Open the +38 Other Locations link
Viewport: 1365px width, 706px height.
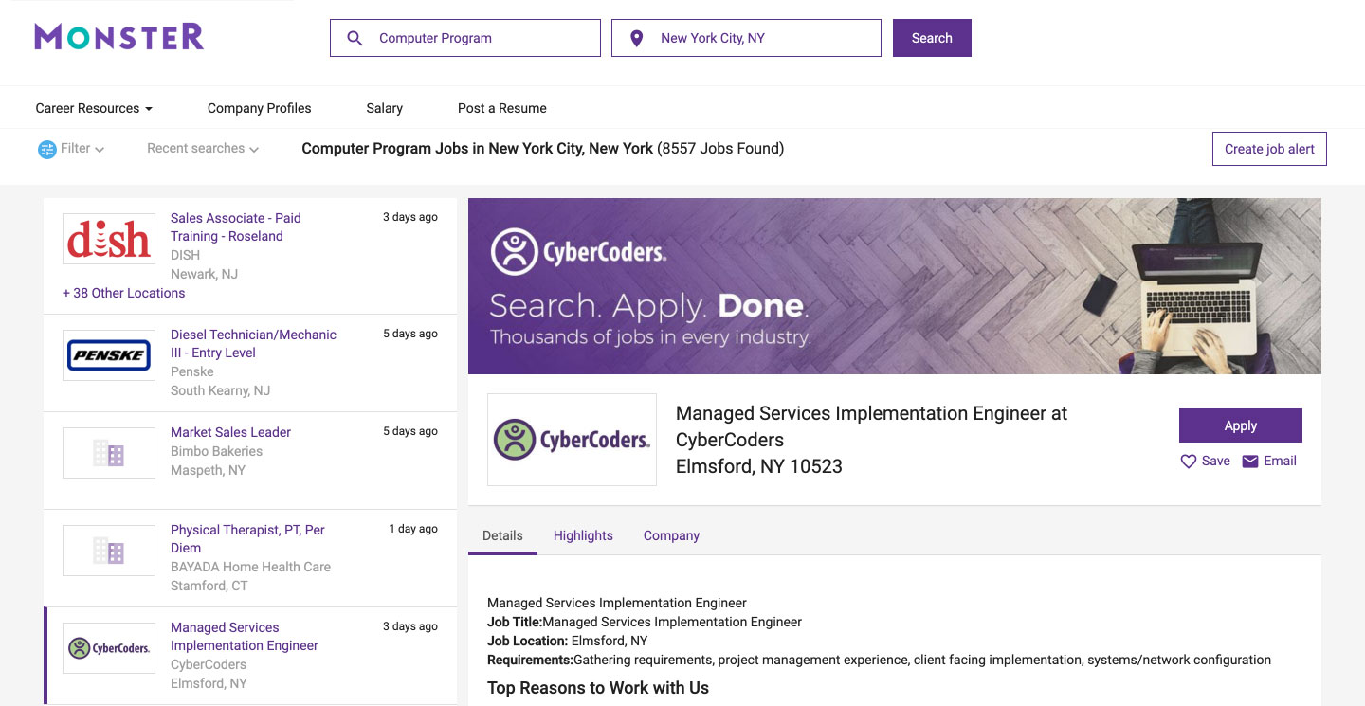pos(124,293)
